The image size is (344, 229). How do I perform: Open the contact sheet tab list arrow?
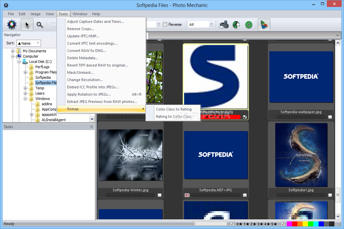pyautogui.click(x=337, y=35)
